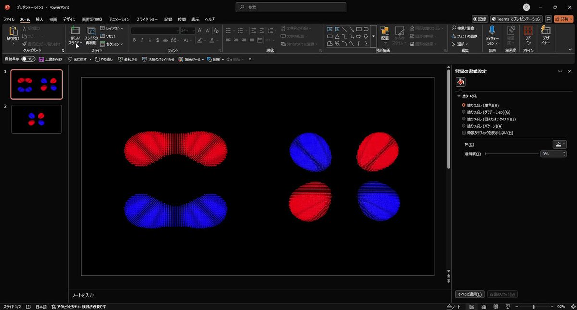Click the Reset (リセット) slide button
This screenshot has width=577, height=310.
pos(108,36)
